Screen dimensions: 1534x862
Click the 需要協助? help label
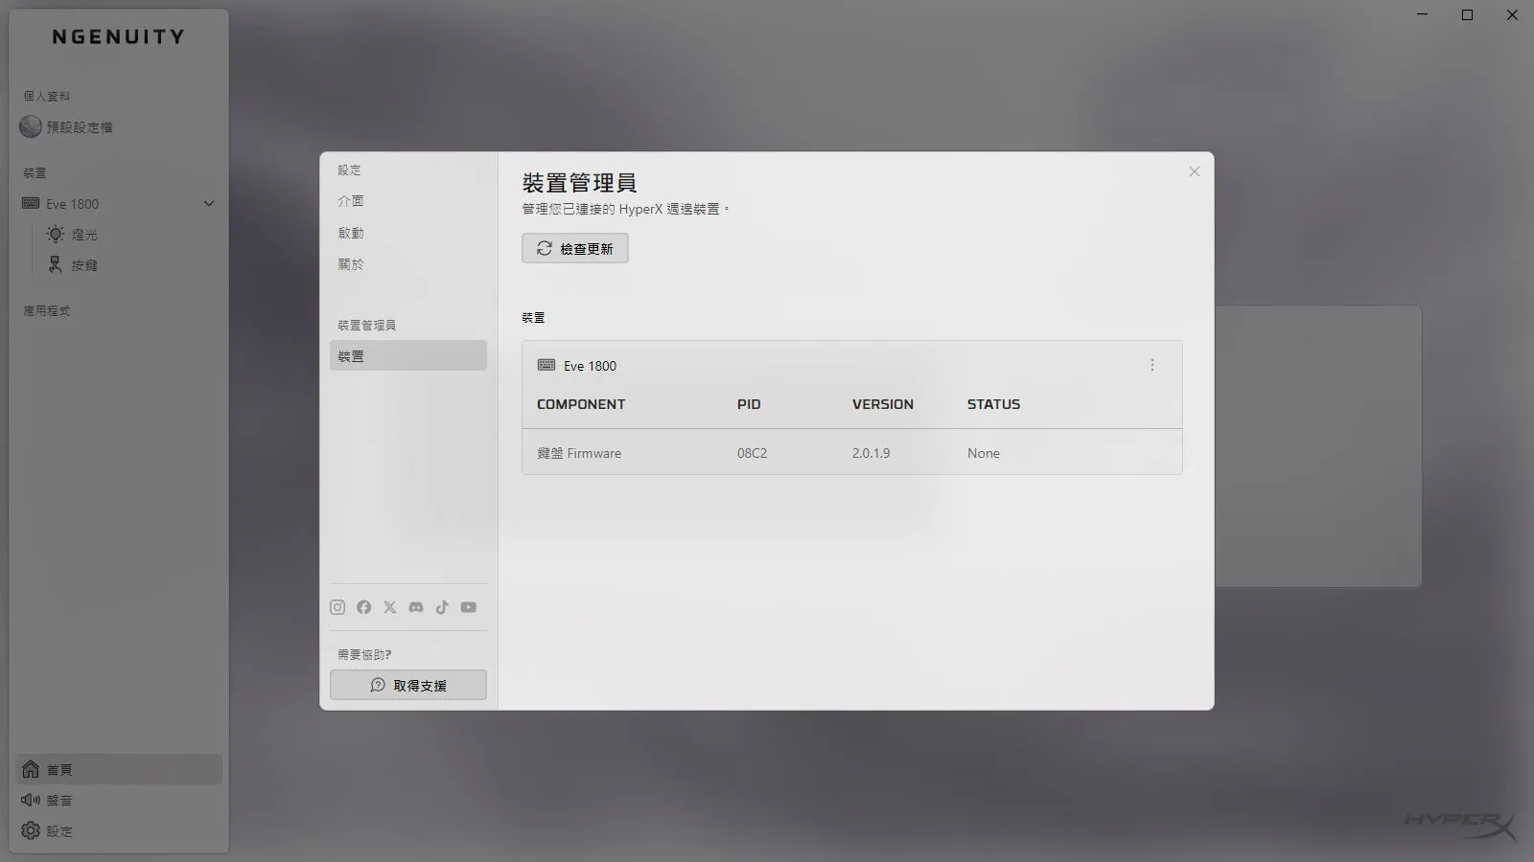point(364,655)
